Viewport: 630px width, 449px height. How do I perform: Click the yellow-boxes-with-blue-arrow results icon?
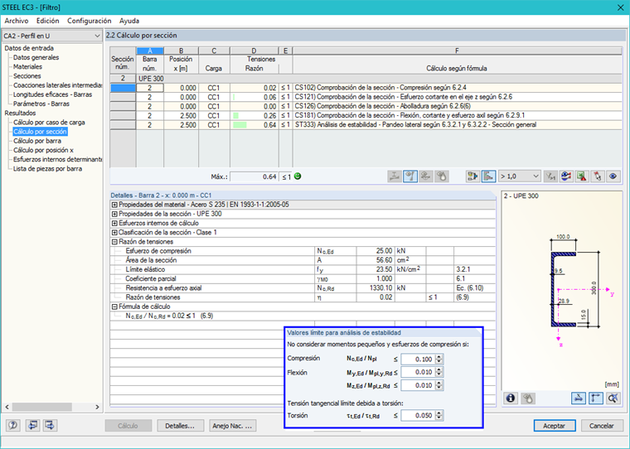[472, 176]
